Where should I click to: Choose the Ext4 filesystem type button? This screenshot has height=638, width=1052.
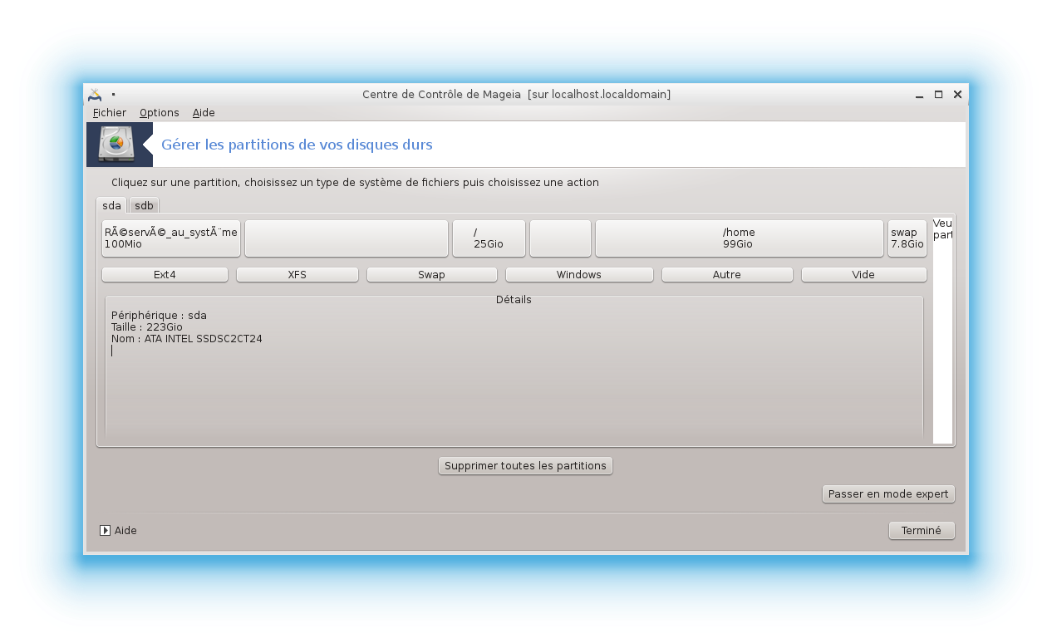coord(165,275)
